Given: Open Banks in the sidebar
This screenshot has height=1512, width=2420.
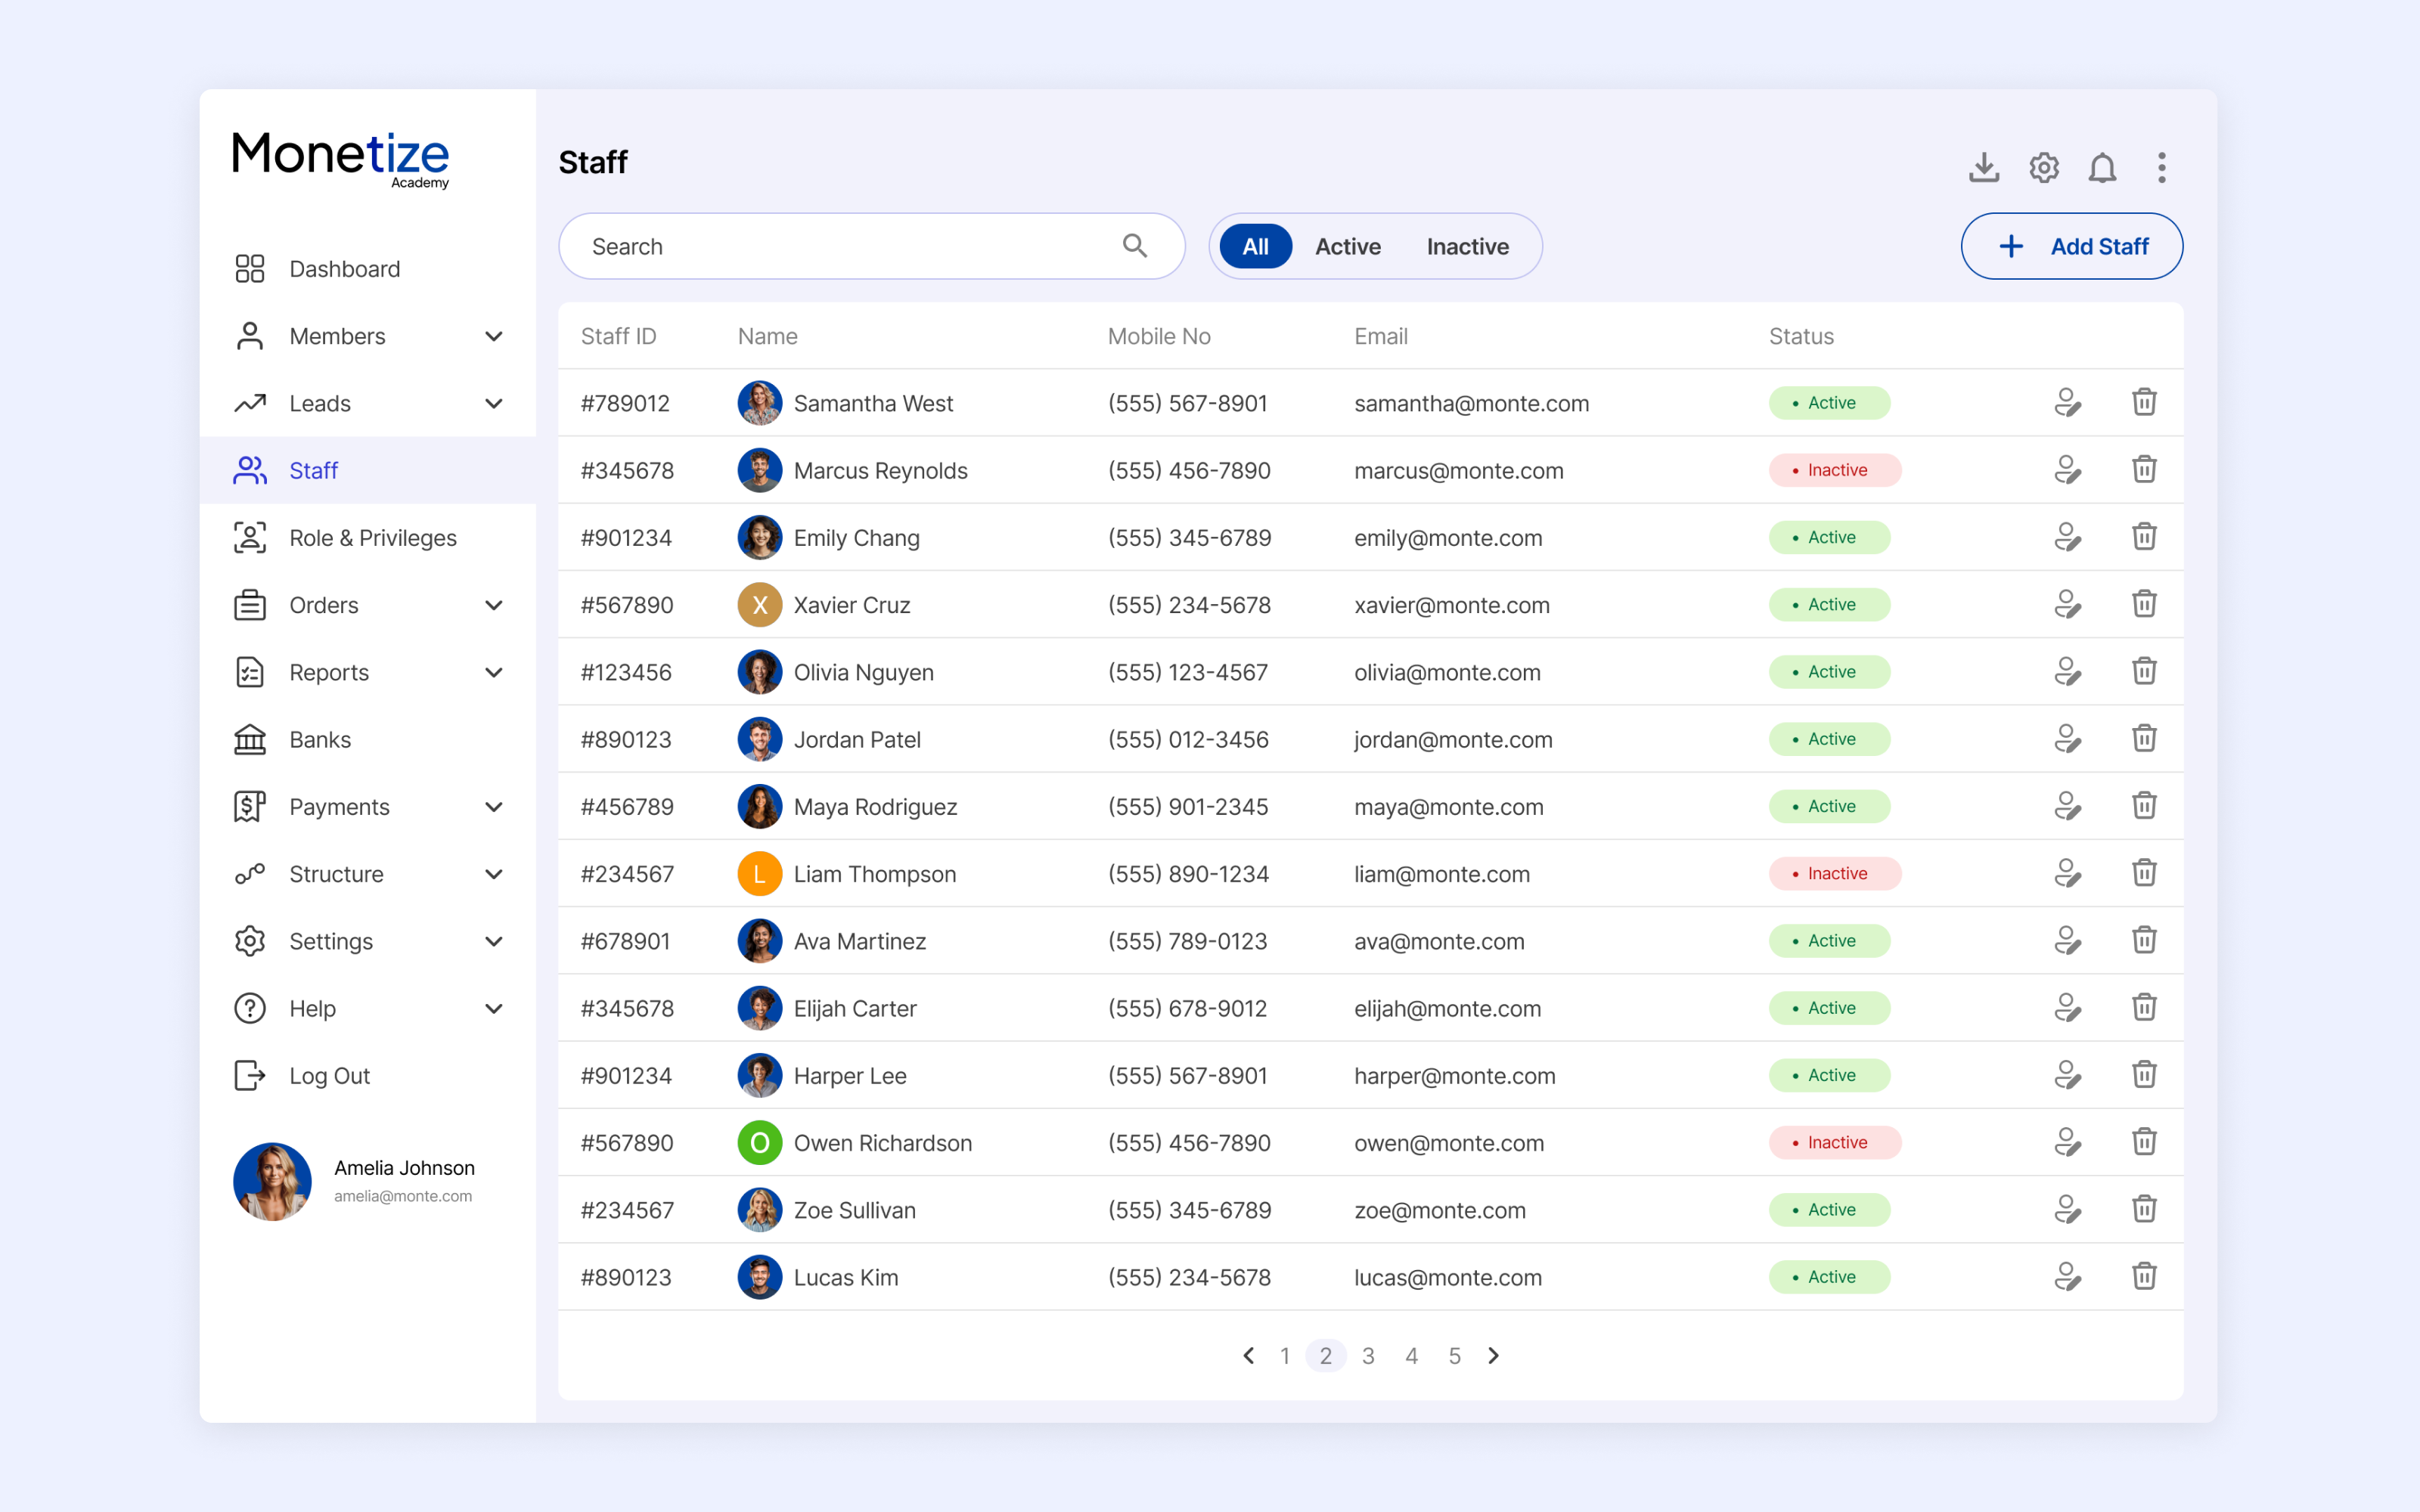Looking at the screenshot, I should pyautogui.click(x=367, y=739).
